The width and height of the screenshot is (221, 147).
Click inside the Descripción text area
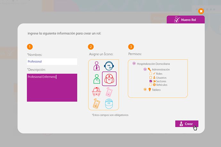[x=52, y=87]
